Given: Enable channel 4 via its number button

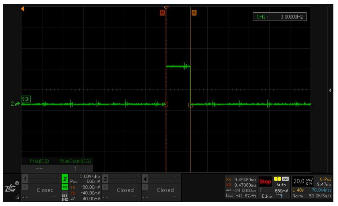Looking at the screenshot, I should (145, 179).
